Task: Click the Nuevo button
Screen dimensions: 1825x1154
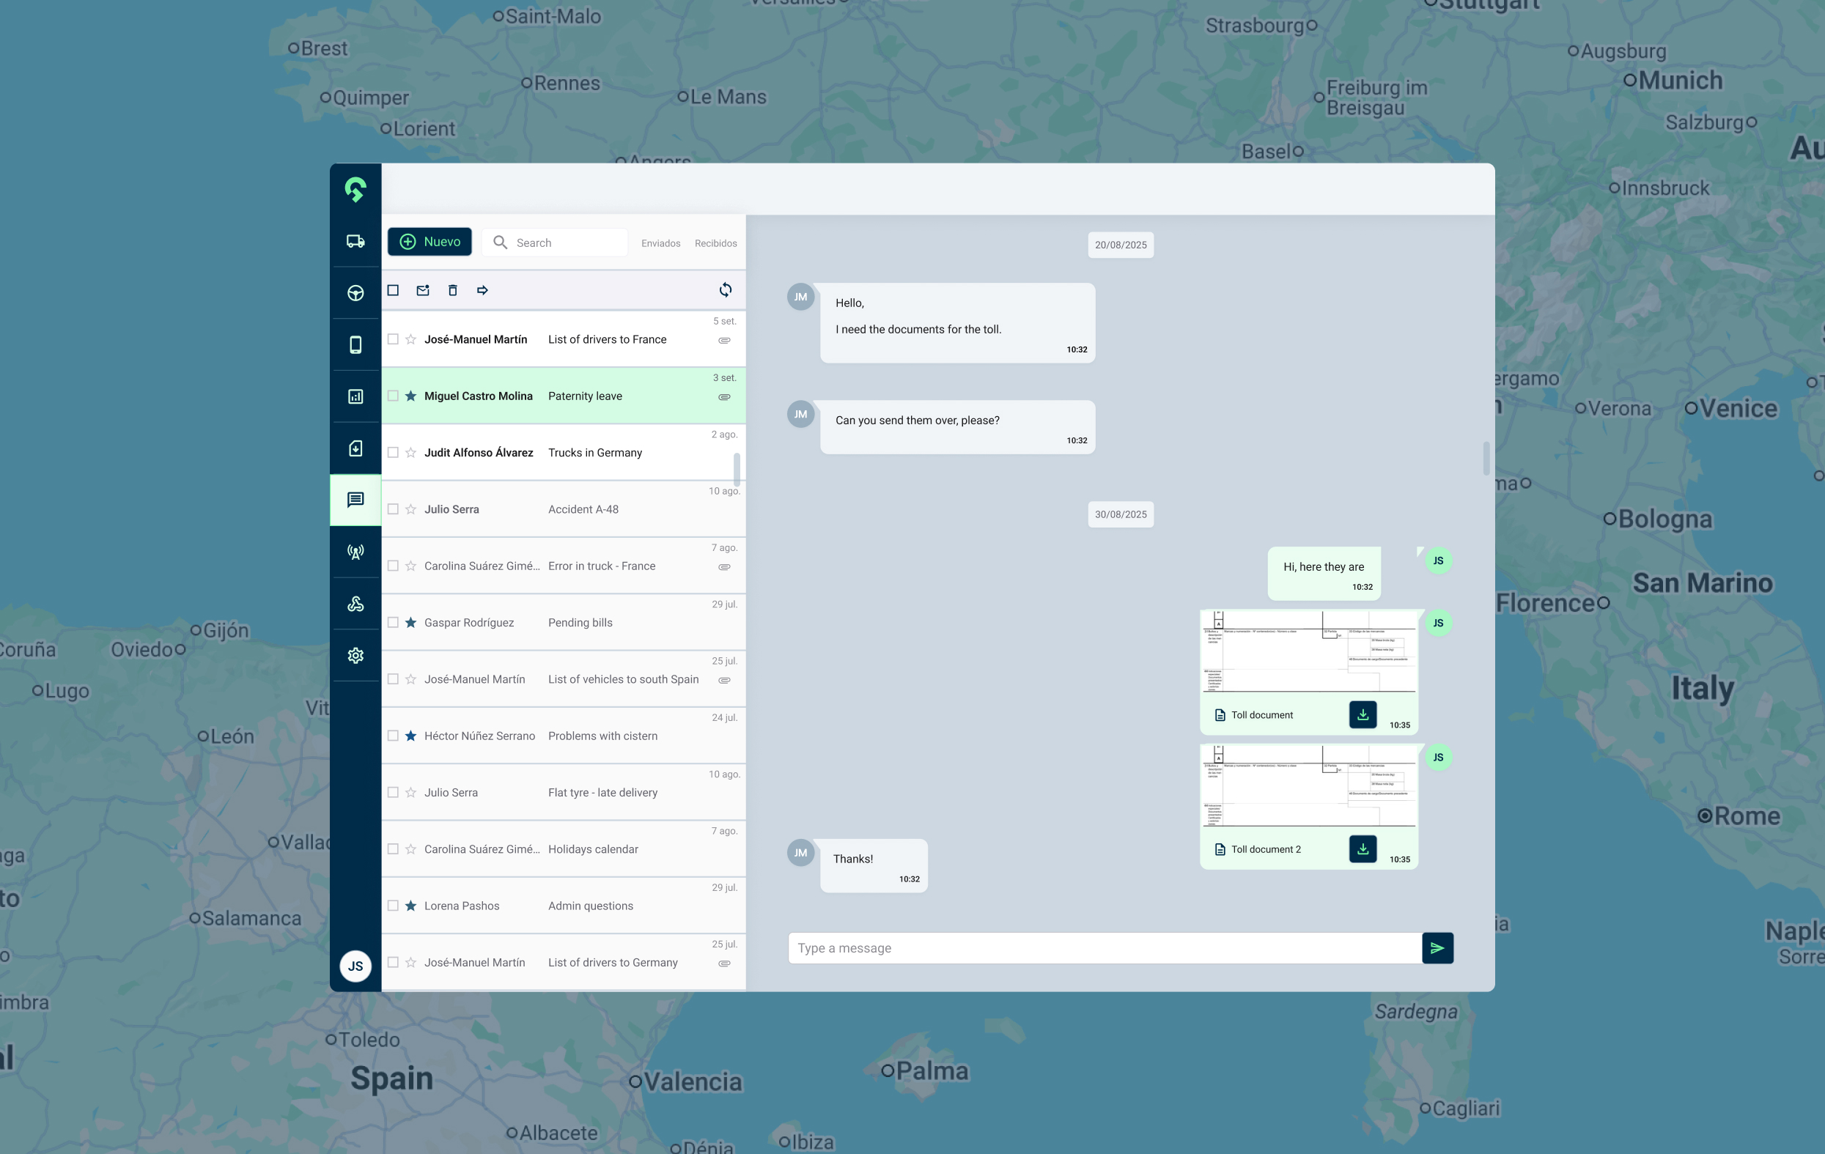Action: click(x=429, y=242)
